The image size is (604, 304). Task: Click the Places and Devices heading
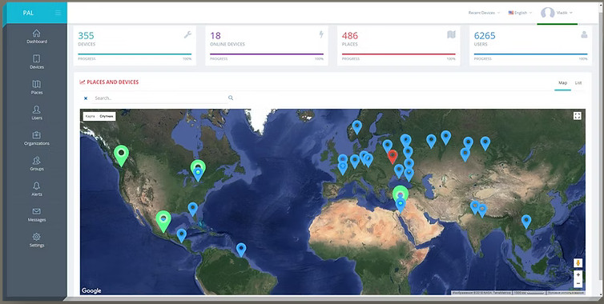tap(112, 82)
